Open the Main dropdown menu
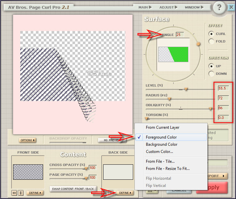This screenshot has width=236, height=199. tap(145, 7)
